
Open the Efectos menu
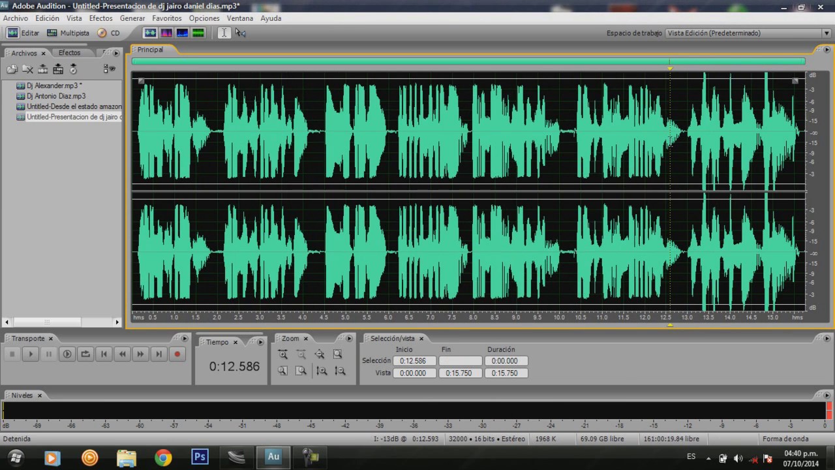click(100, 18)
